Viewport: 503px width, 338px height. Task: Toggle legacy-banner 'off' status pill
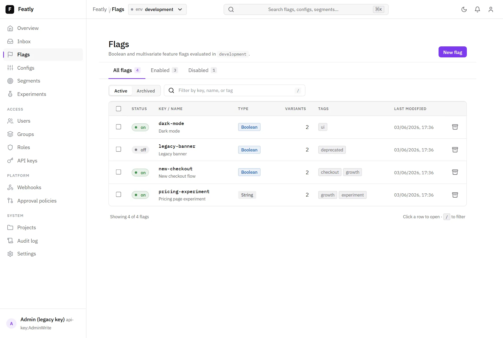140,150
